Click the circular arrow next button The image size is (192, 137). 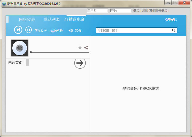(x=80, y=63)
